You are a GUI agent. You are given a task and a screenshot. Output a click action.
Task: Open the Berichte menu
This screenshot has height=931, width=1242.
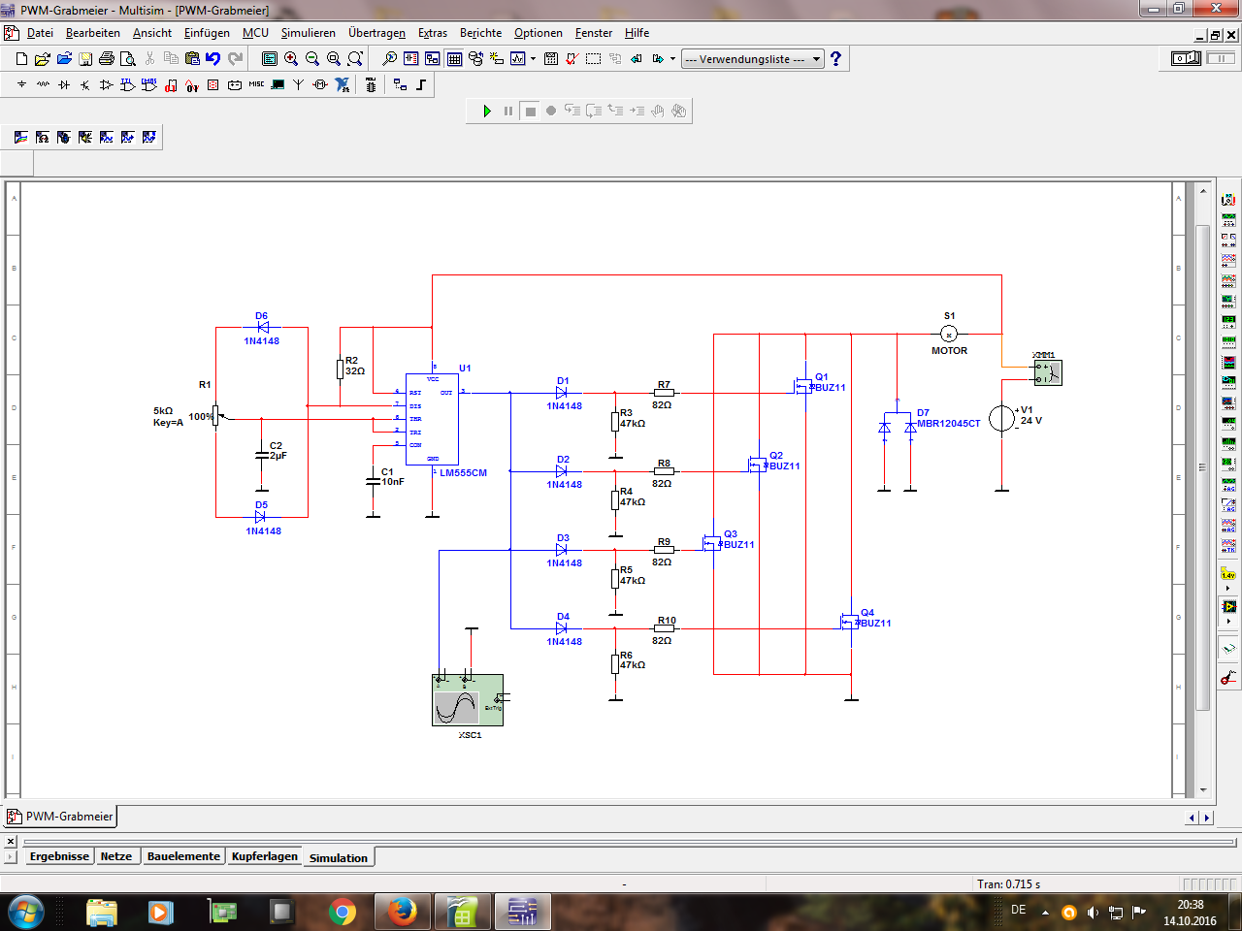480,33
